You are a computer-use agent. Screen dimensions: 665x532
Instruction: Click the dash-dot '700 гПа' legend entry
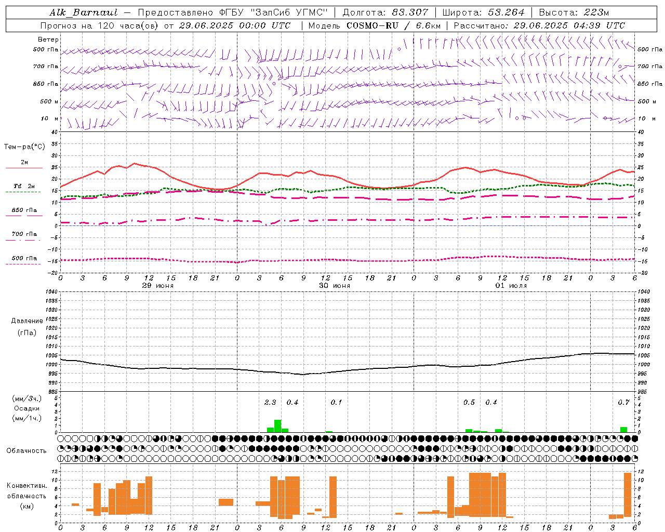tap(24, 234)
